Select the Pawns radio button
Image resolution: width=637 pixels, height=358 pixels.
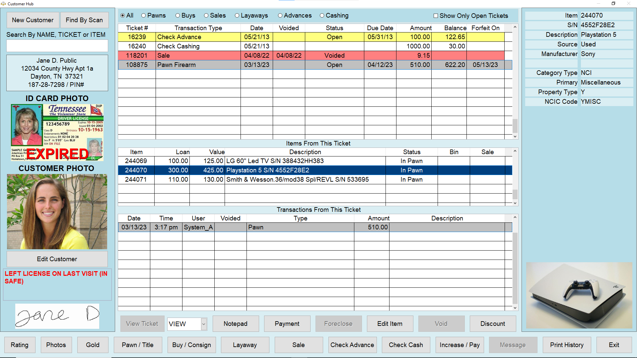pos(144,16)
